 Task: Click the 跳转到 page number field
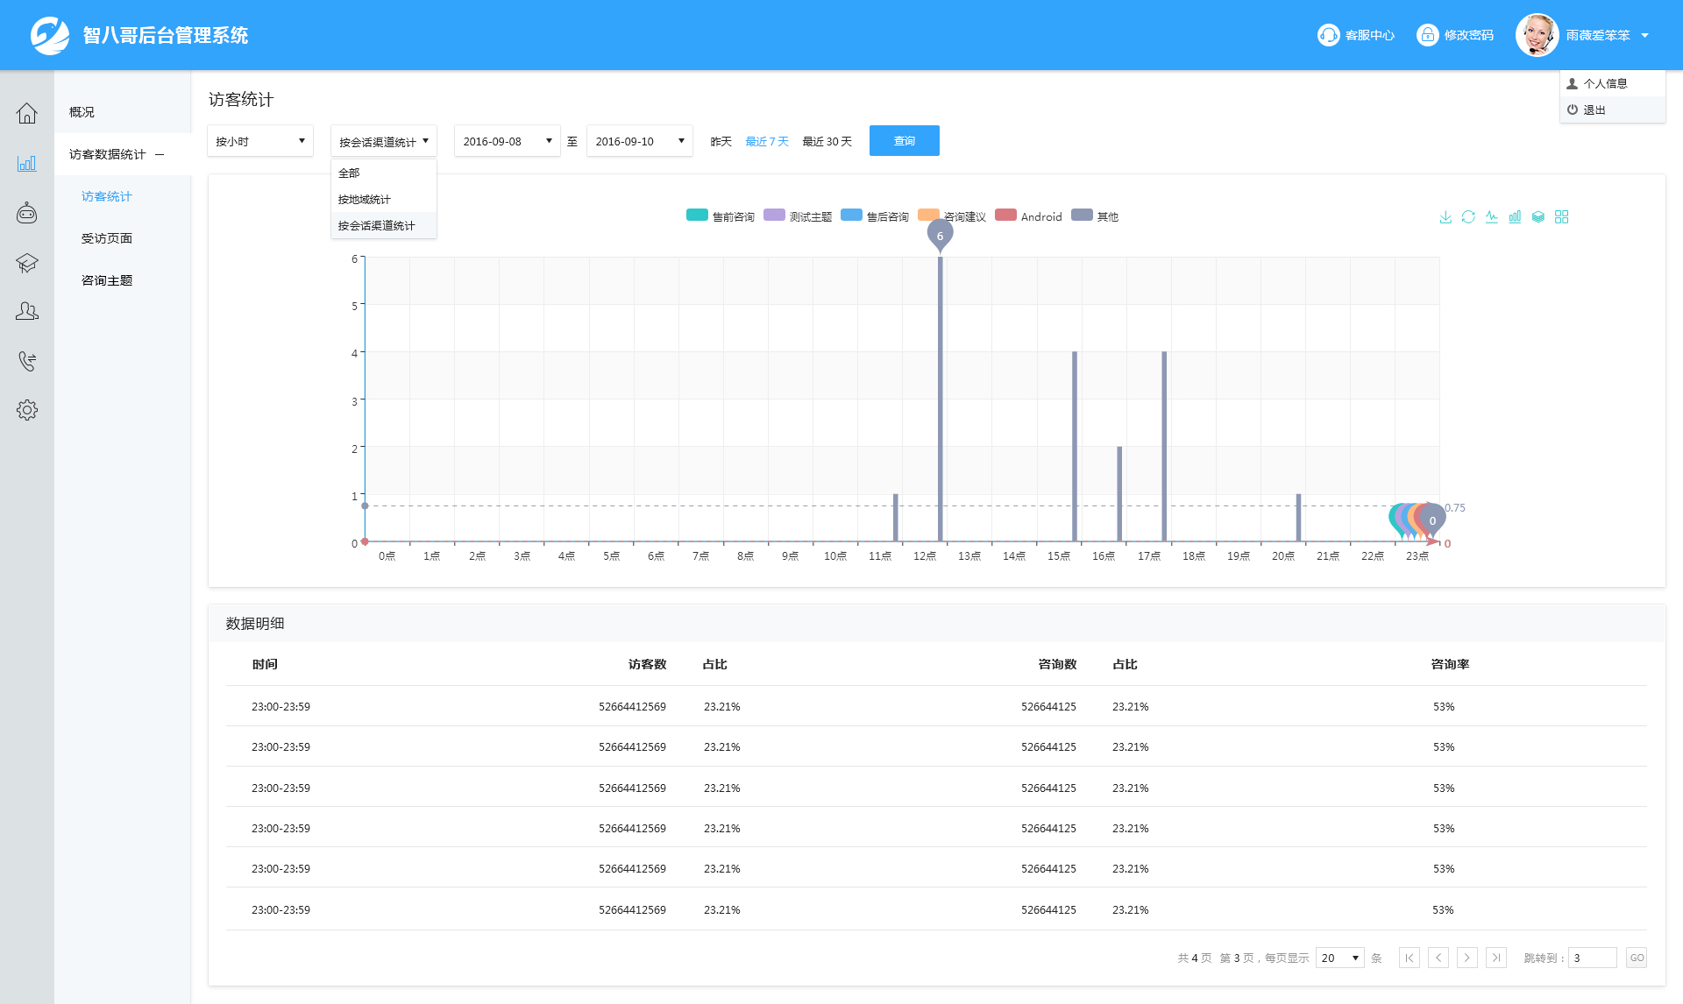1593,958
